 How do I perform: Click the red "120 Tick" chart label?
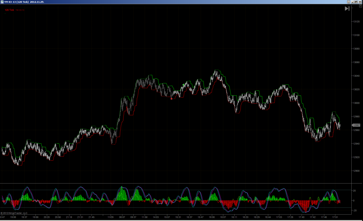click(10, 10)
